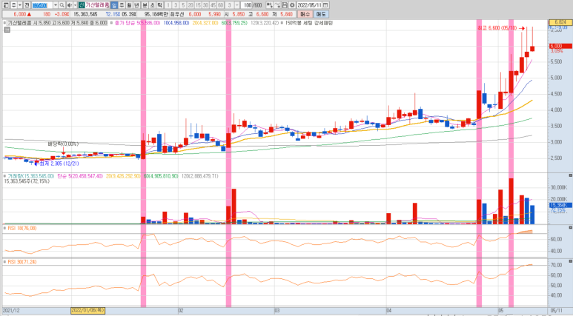Open dropdown beside the 주 button at left

[20, 5]
